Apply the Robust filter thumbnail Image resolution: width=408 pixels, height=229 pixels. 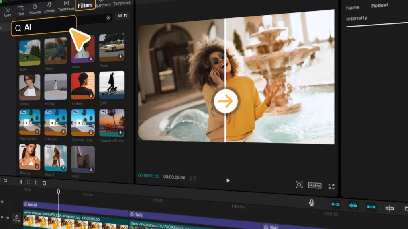(x=29, y=87)
